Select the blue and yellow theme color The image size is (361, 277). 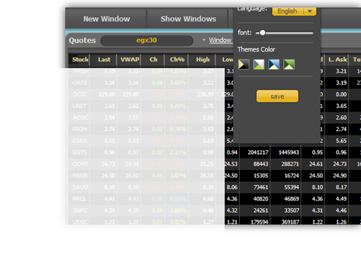click(x=274, y=64)
